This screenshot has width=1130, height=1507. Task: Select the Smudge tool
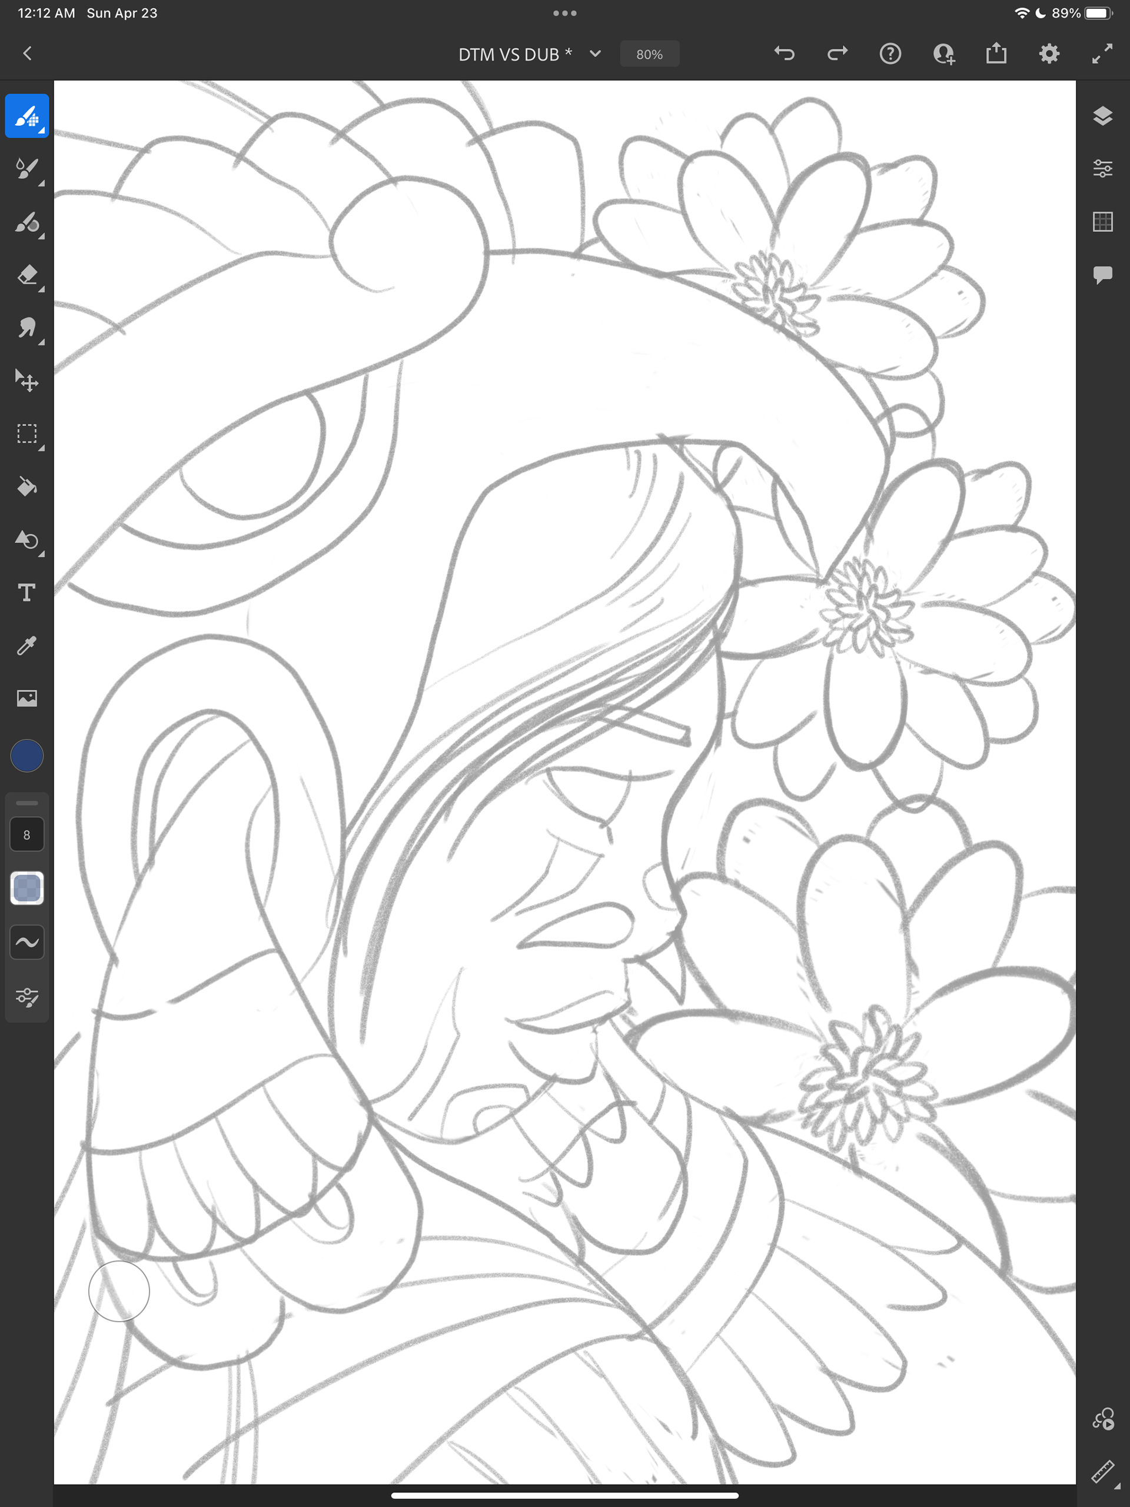click(26, 328)
